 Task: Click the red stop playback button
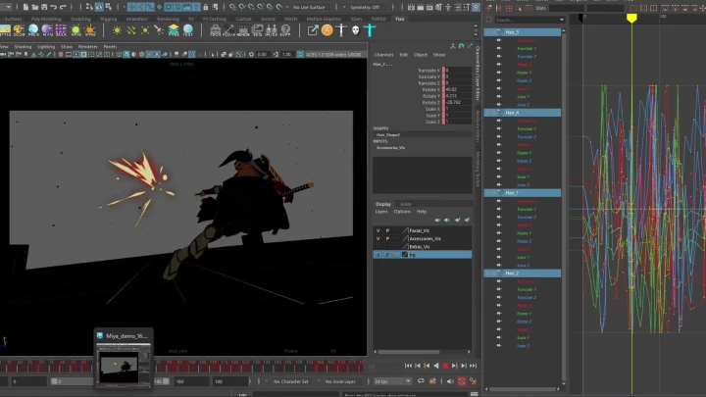pos(445,366)
